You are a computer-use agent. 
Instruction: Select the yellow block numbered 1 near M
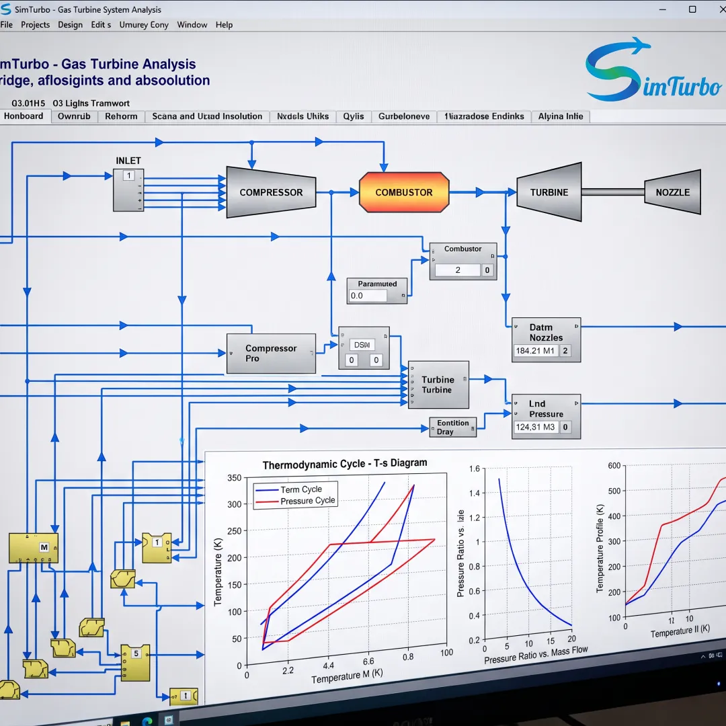(x=157, y=548)
